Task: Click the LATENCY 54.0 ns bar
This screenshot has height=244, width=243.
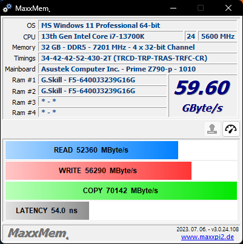Action: pos(47,211)
